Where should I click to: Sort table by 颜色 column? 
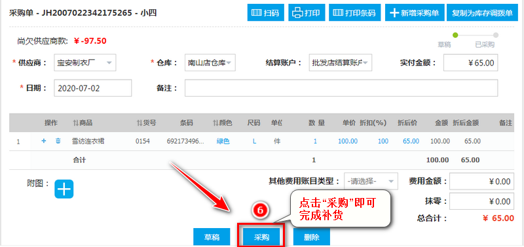(x=215, y=123)
